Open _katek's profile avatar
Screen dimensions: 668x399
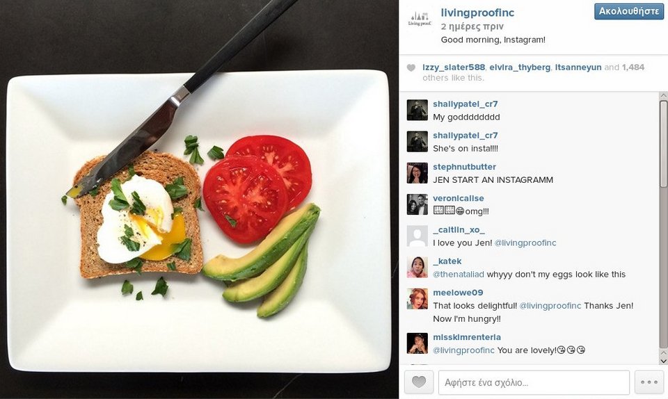pyautogui.click(x=417, y=268)
